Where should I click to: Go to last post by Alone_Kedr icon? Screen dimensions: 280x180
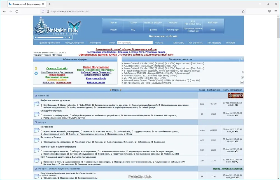click(x=237, y=177)
